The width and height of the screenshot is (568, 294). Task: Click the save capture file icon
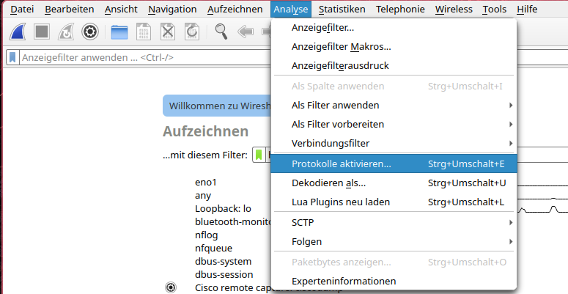144,32
